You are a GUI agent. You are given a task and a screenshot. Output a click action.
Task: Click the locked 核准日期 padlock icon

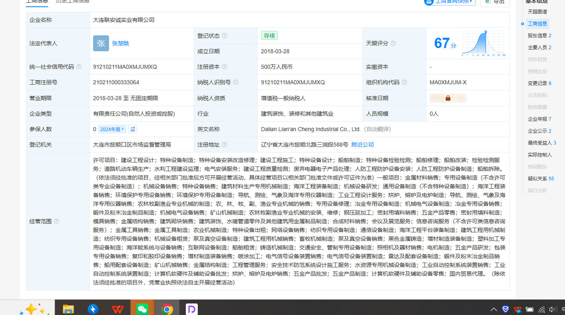(x=448, y=98)
